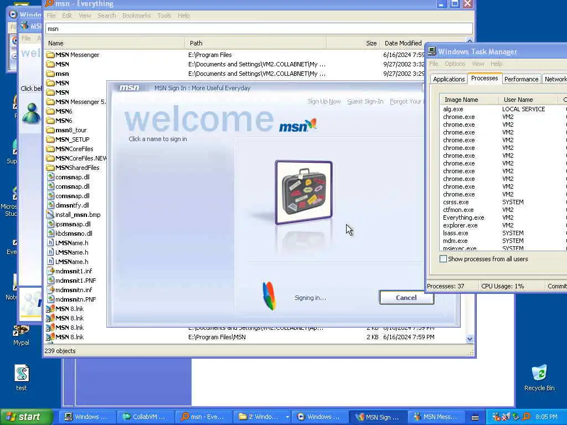The width and height of the screenshot is (567, 425).
Task: Click the MSNSharedFiles folder icon
Action: (50, 168)
